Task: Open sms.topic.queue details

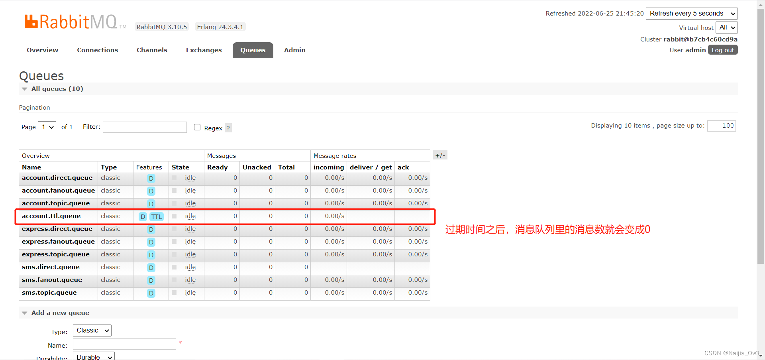Action: (49, 293)
